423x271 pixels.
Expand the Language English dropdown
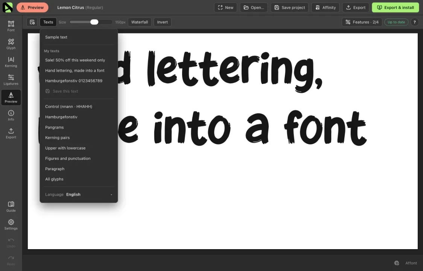(x=79, y=194)
